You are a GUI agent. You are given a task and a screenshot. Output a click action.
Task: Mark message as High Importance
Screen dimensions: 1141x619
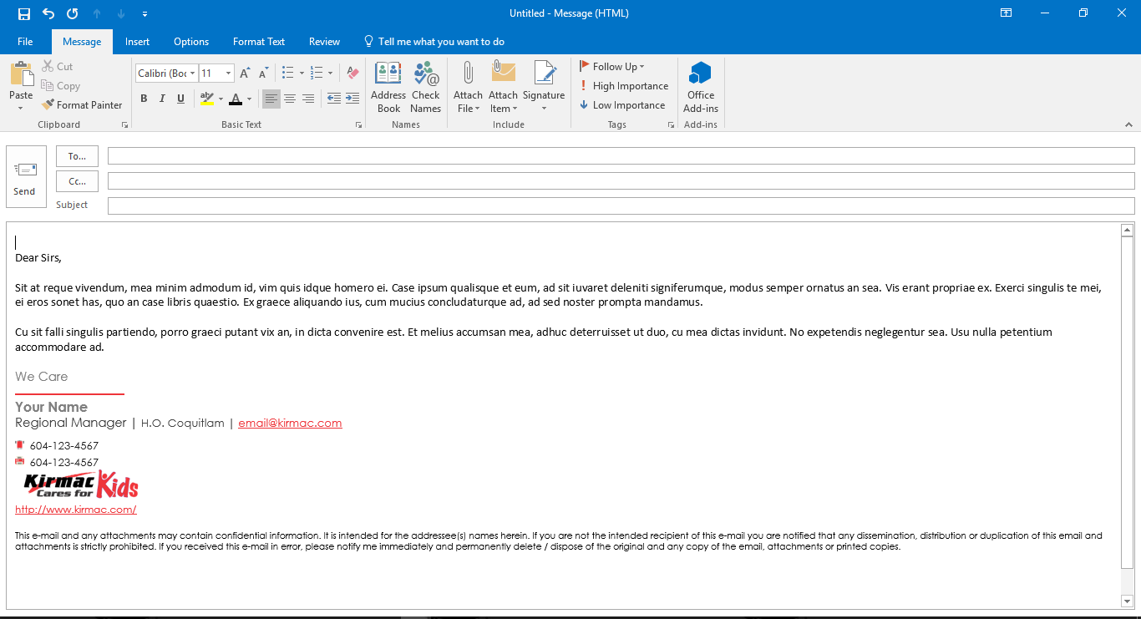624,86
